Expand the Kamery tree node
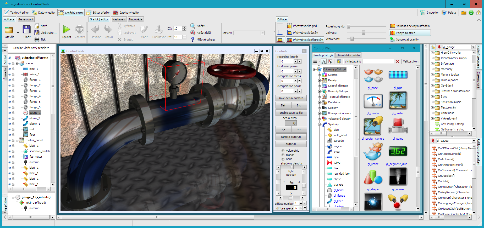The image size is (484, 228). (x=320, y=108)
